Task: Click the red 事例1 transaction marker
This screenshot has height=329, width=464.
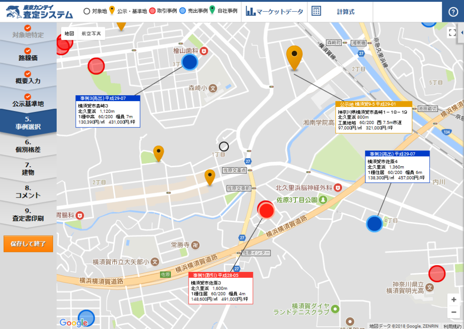Action: click(x=266, y=210)
